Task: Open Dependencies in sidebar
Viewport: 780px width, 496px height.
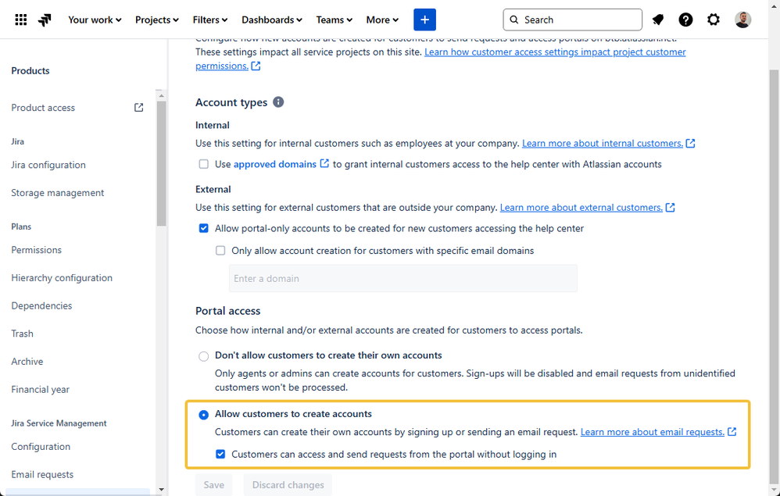Action: click(41, 305)
